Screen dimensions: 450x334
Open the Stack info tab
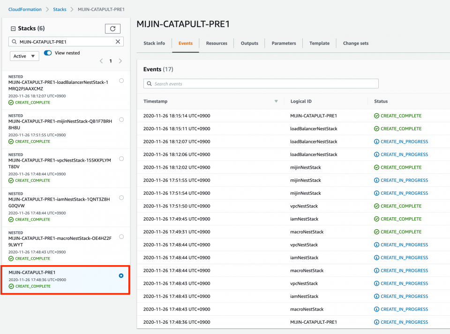tap(154, 43)
